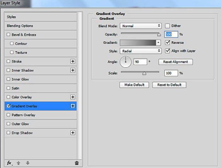Expand the Gradient preset picker arrow
This screenshot has height=168, width=221.
pyautogui.click(x=158, y=43)
